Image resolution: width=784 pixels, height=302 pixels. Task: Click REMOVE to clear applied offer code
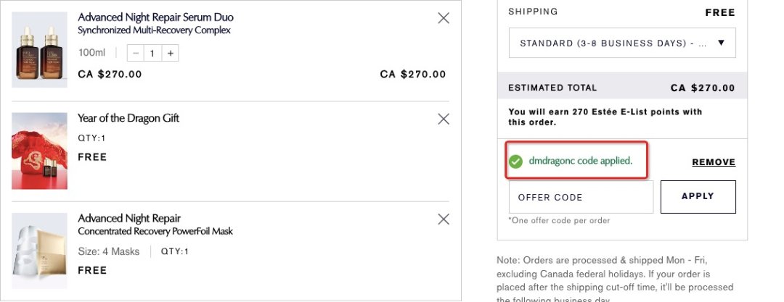point(714,162)
